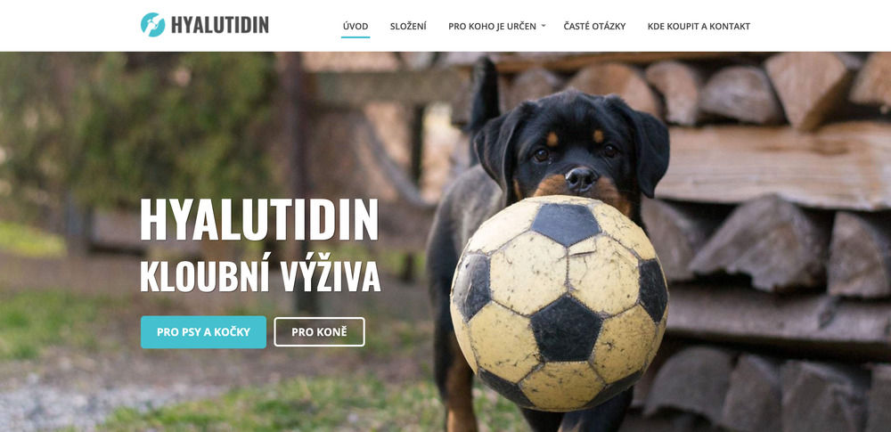Open the ČASTÉ OTÁZKY page link
The image size is (891, 432).
pos(594,26)
